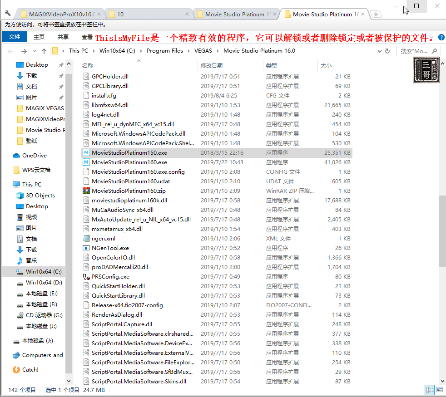Click Win10x64 (C:) in the breadcrumb
The width and height of the screenshot is (446, 397).
pos(117,51)
